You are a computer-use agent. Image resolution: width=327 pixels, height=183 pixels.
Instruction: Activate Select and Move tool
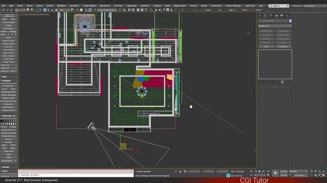[45, 10]
